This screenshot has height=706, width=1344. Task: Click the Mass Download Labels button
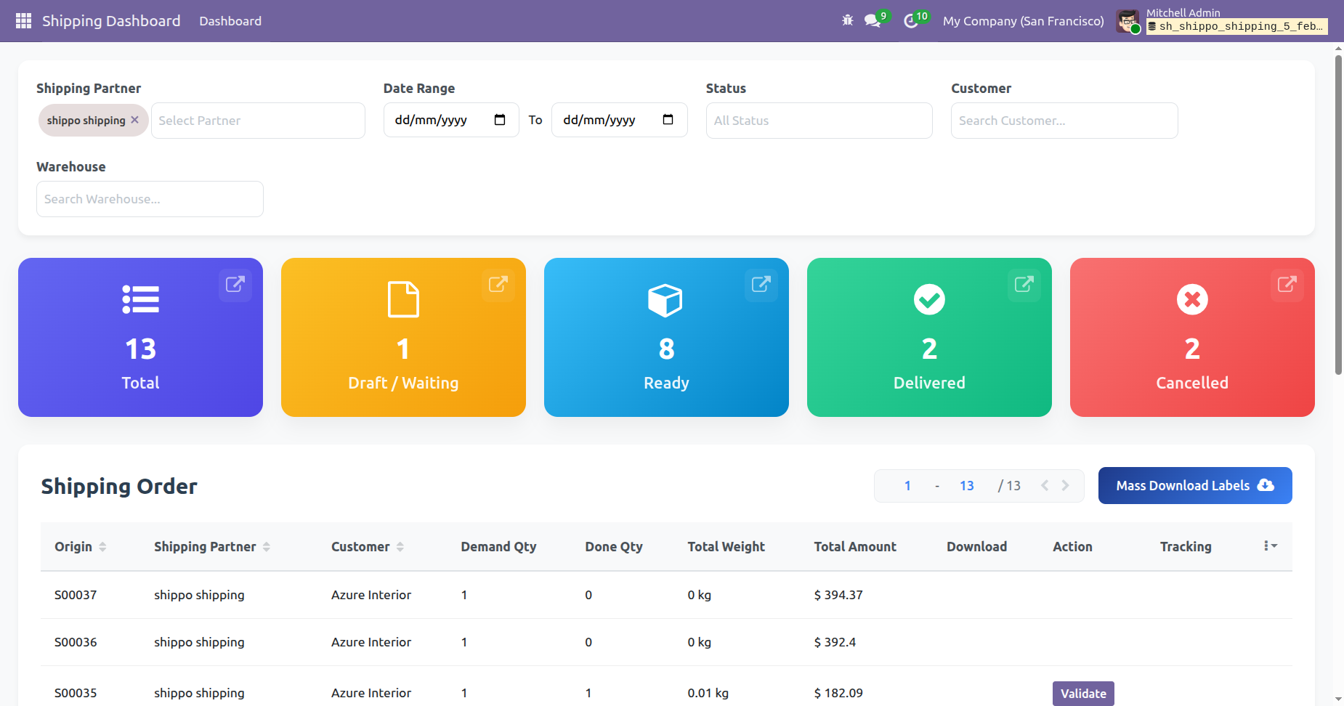pyautogui.click(x=1194, y=485)
